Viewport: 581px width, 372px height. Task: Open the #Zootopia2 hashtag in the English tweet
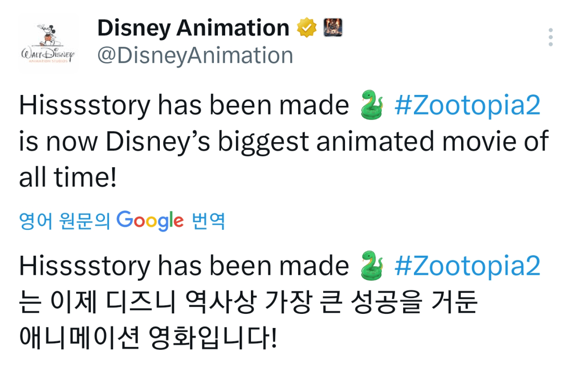point(467,106)
